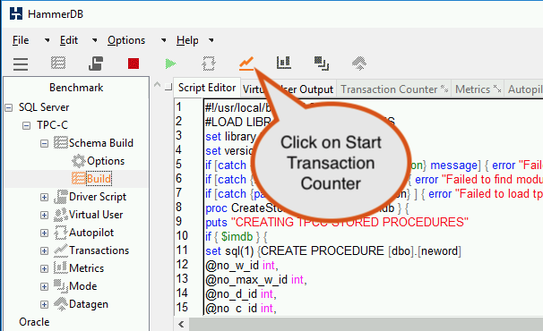Viewport: 543px width, 331px height.
Task: Select SQL Server in the benchmark tree
Action: point(44,107)
